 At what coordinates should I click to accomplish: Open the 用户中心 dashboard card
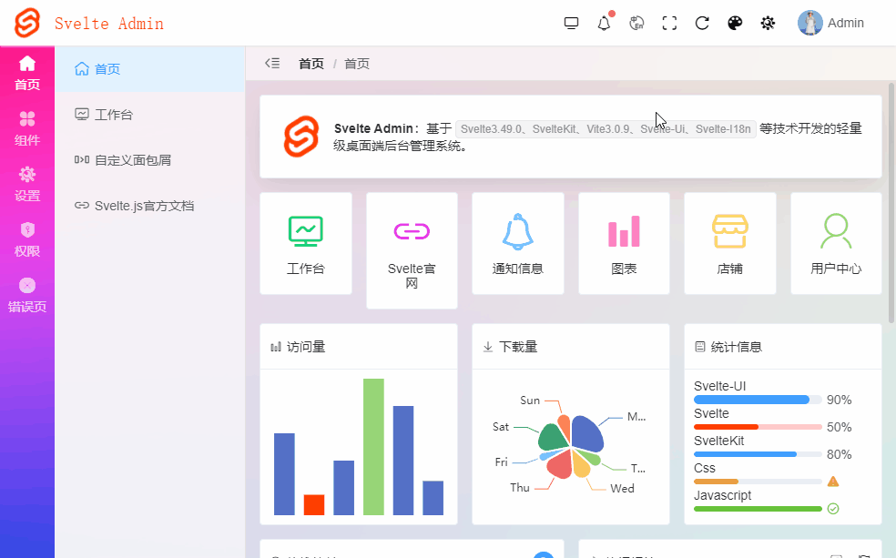[x=836, y=243]
